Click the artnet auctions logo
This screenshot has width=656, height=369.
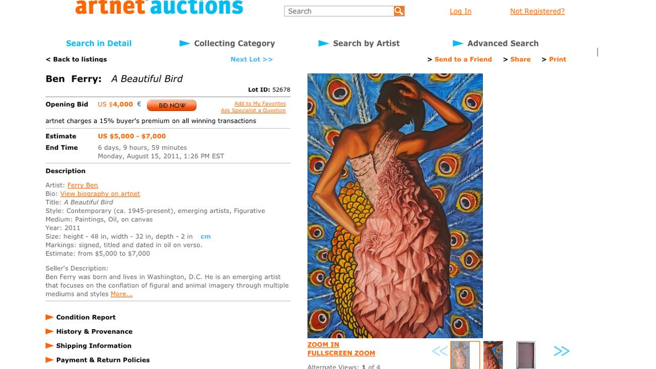(x=159, y=7)
